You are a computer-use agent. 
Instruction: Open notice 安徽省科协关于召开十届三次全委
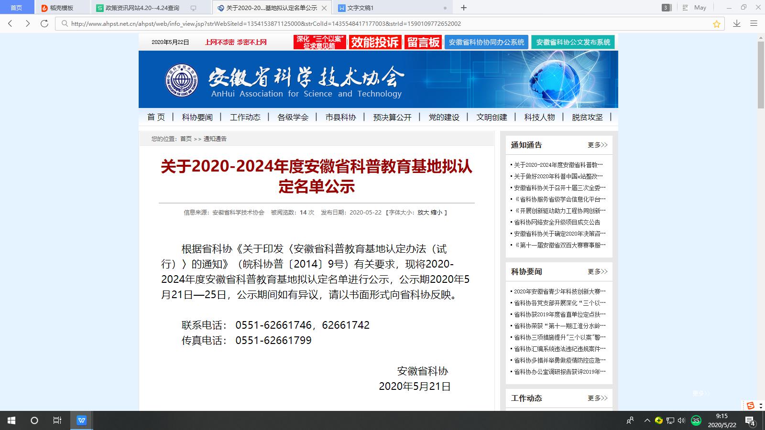click(559, 188)
